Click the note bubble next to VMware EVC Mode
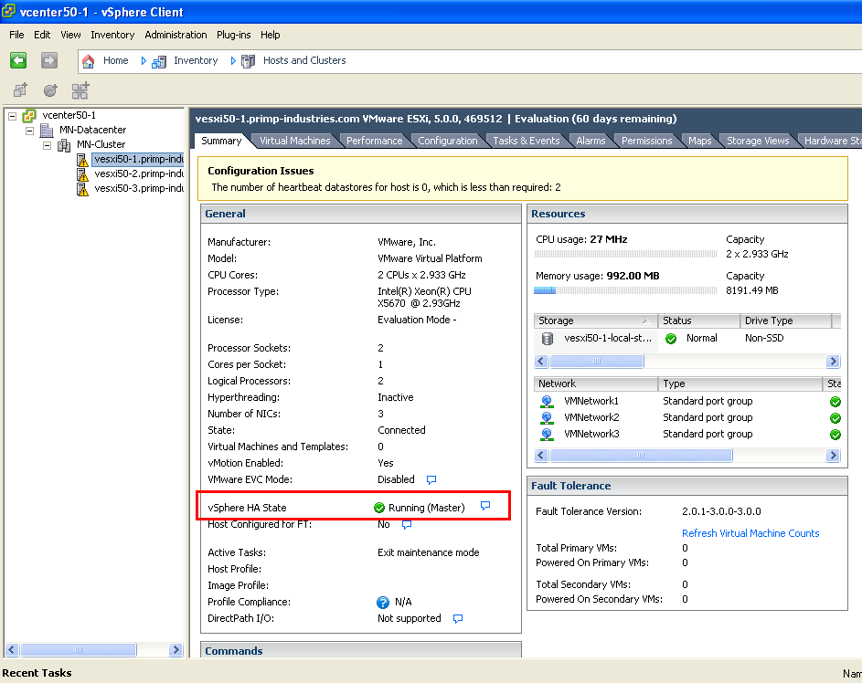The height and width of the screenshot is (683, 862). click(430, 478)
